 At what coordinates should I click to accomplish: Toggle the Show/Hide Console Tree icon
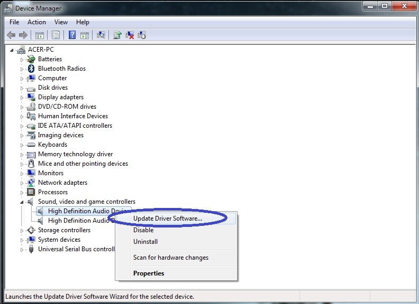(x=40, y=35)
